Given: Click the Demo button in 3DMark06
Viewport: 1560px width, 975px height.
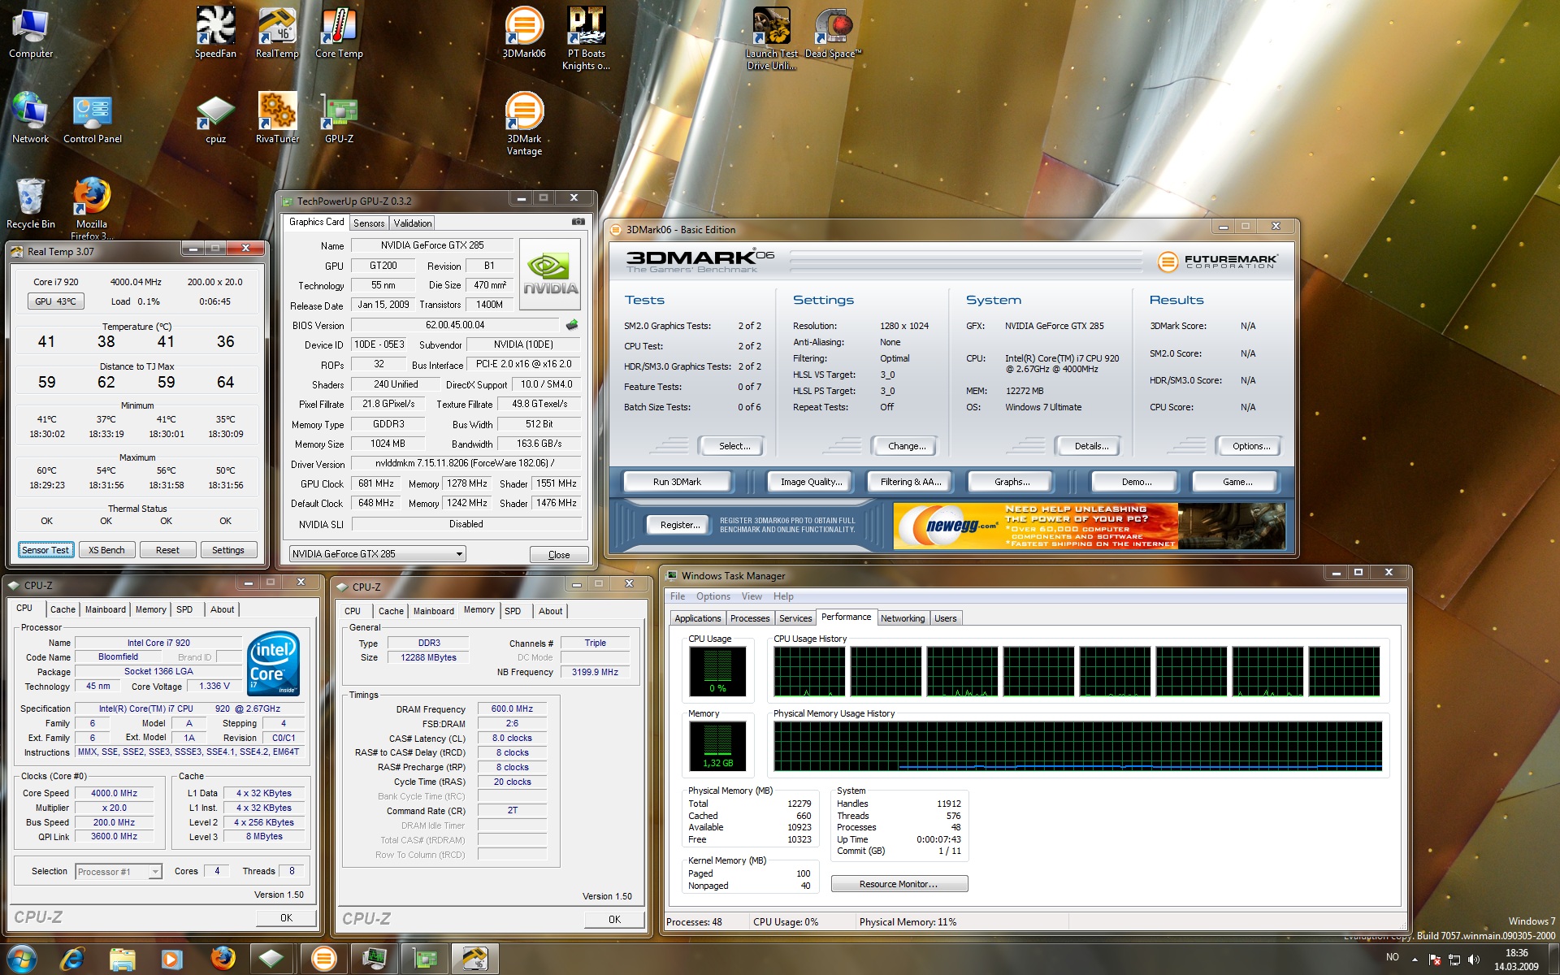Looking at the screenshot, I should 1137,482.
